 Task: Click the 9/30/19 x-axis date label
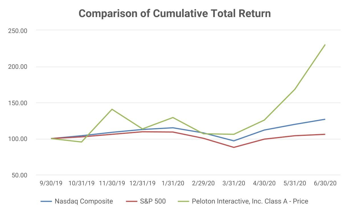(51, 183)
